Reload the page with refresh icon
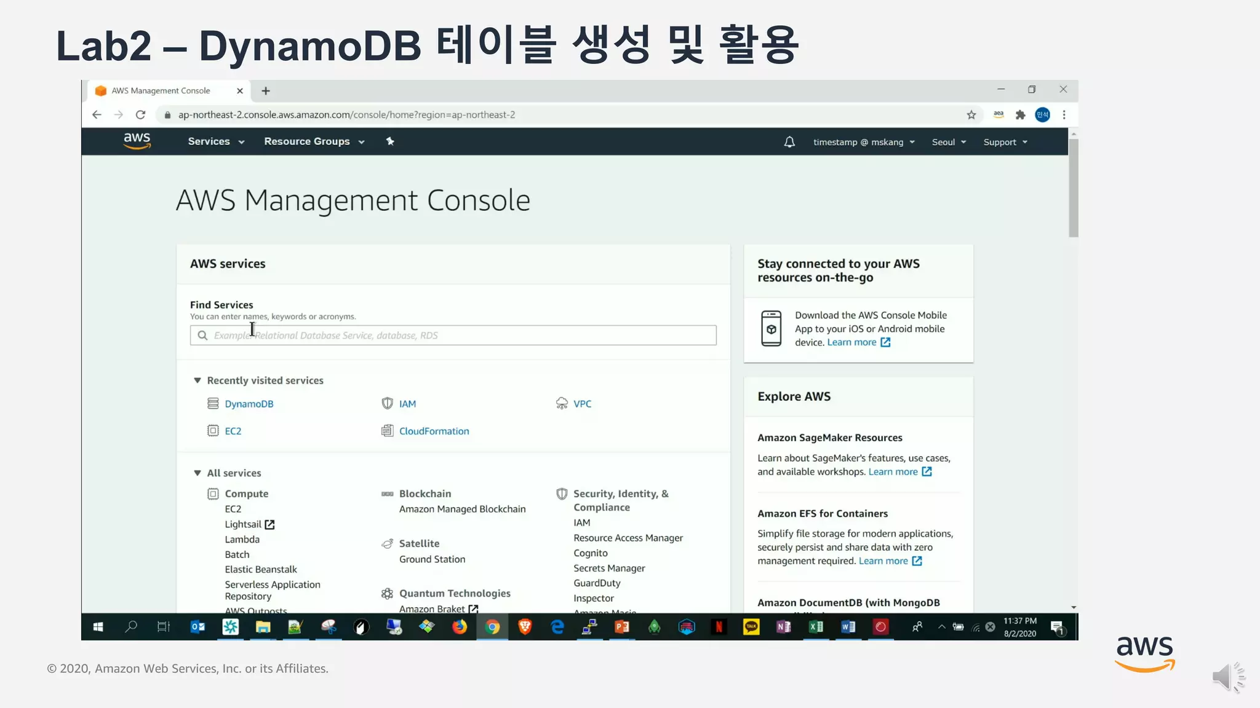The width and height of the screenshot is (1260, 708). [141, 115]
